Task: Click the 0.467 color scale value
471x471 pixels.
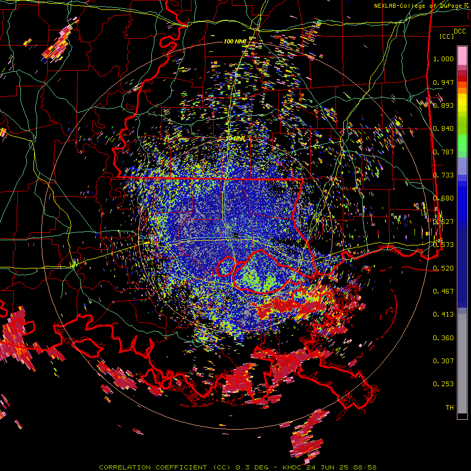Action: pyautogui.click(x=443, y=291)
